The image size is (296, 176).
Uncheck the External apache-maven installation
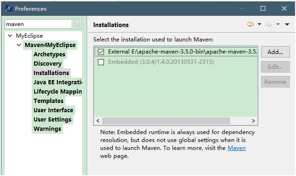coord(101,52)
